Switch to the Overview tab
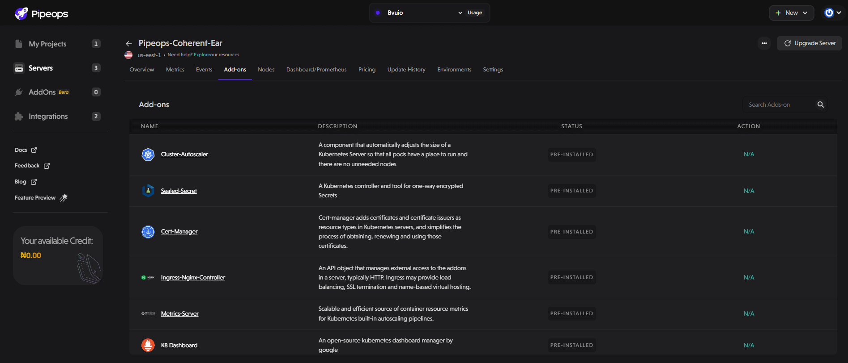This screenshot has height=363, width=848. pyautogui.click(x=142, y=70)
